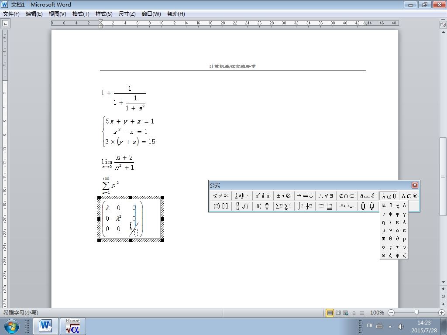Image resolution: width=447 pixels, height=335 pixels.
Task: Insert upsilon from the Greek palette
Action: [404, 247]
